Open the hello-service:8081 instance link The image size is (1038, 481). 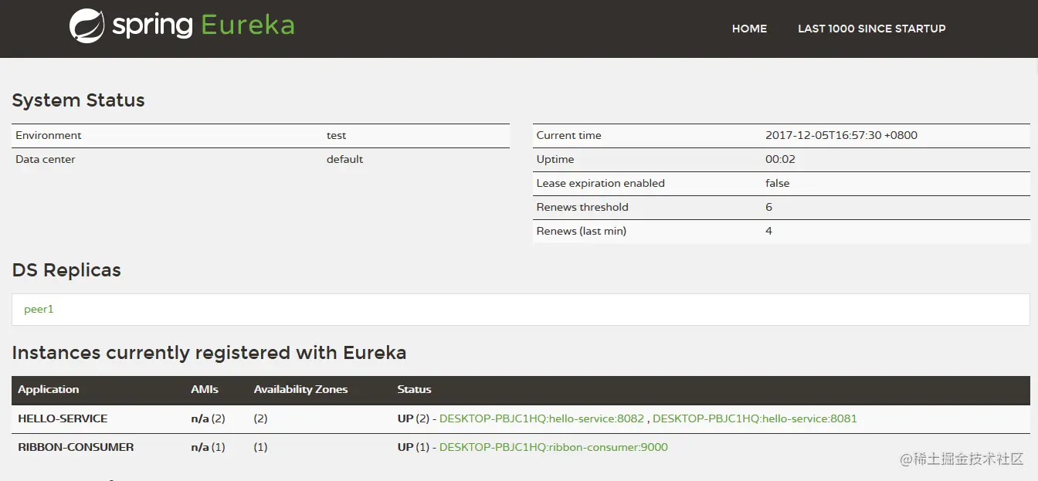[x=755, y=418]
